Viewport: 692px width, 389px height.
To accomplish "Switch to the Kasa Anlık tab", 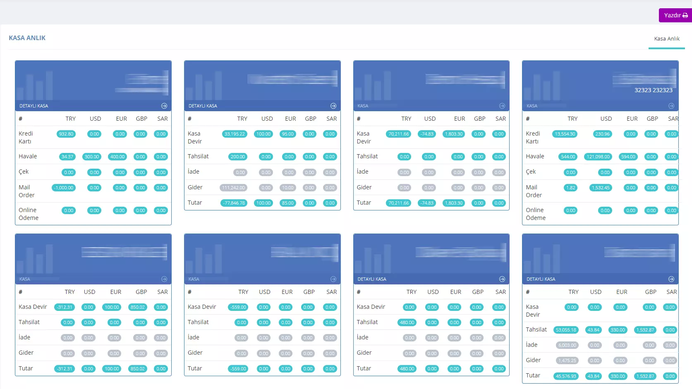I will pos(667,39).
